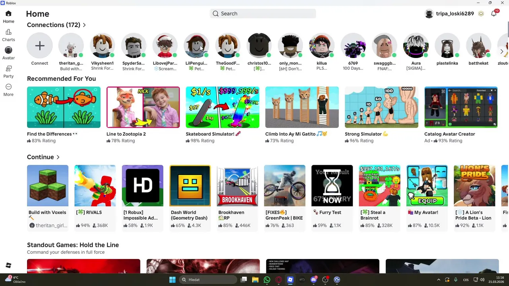The width and height of the screenshot is (509, 286).
Task: Open Skateboard Simulator thumbnail
Action: [223, 107]
